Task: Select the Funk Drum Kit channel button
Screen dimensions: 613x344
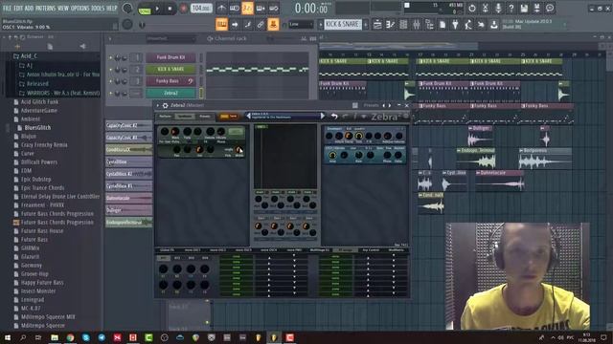Action: (170, 57)
